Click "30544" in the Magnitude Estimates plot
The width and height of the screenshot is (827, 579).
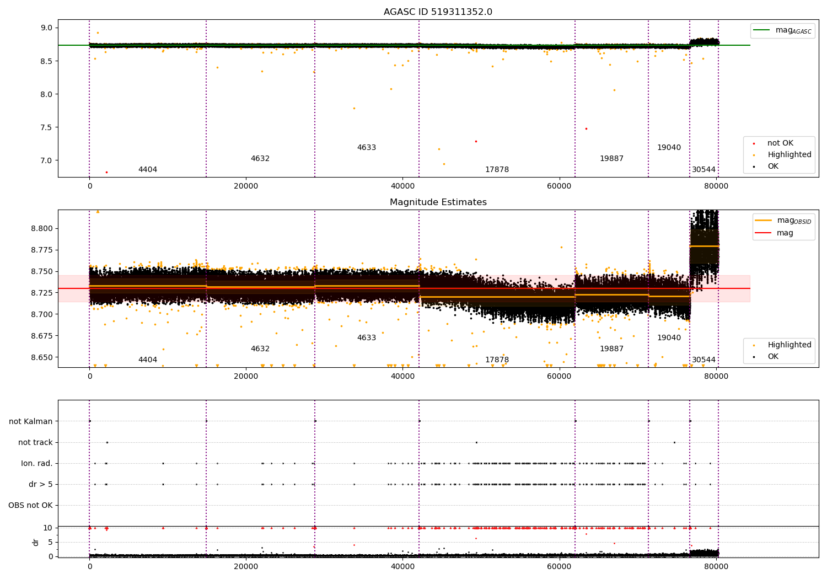[x=704, y=360]
